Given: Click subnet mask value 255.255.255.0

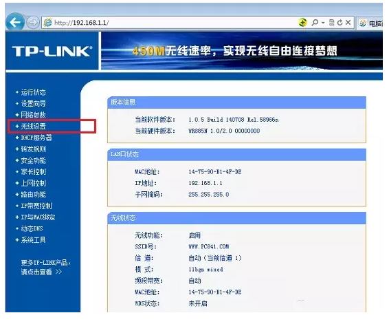Looking at the screenshot, I should point(208,195).
